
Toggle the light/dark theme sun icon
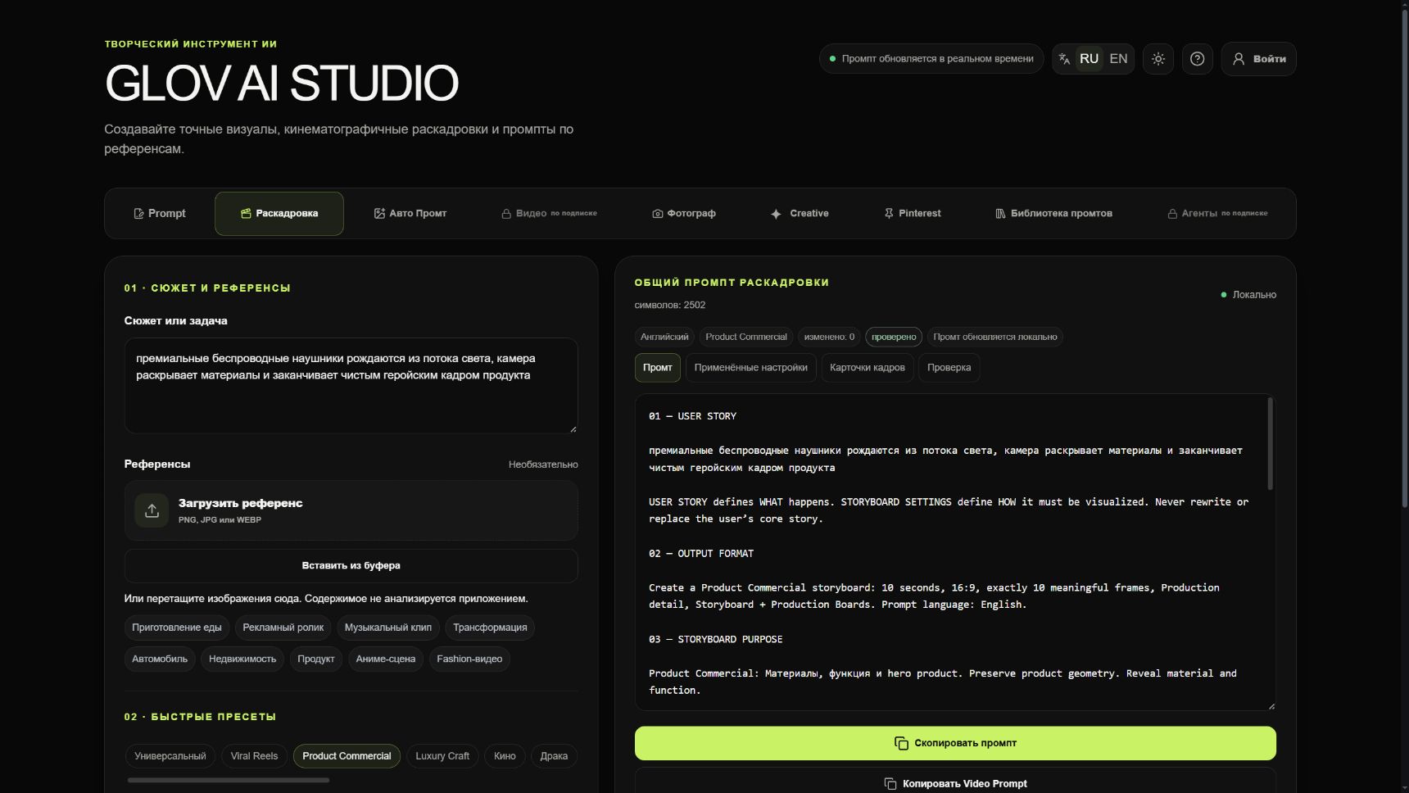click(x=1158, y=59)
